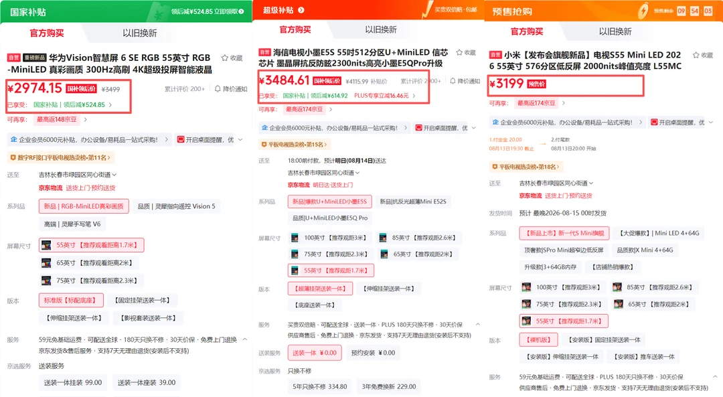Select Xiaomi version 【安装版】固定挂架送装一体
The image size is (723, 397).
[x=605, y=340]
